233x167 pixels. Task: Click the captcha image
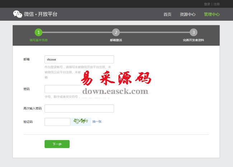[81, 122]
